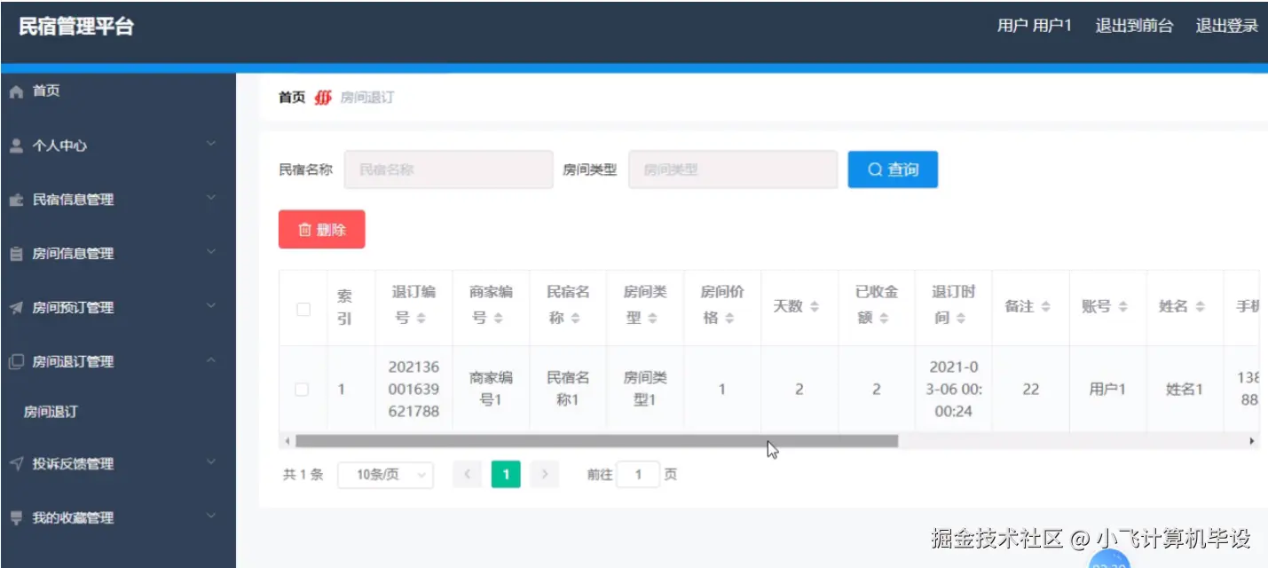The image size is (1268, 568).
Task: Click the sort arrows on 已收金额 column
Action: pos(885,318)
